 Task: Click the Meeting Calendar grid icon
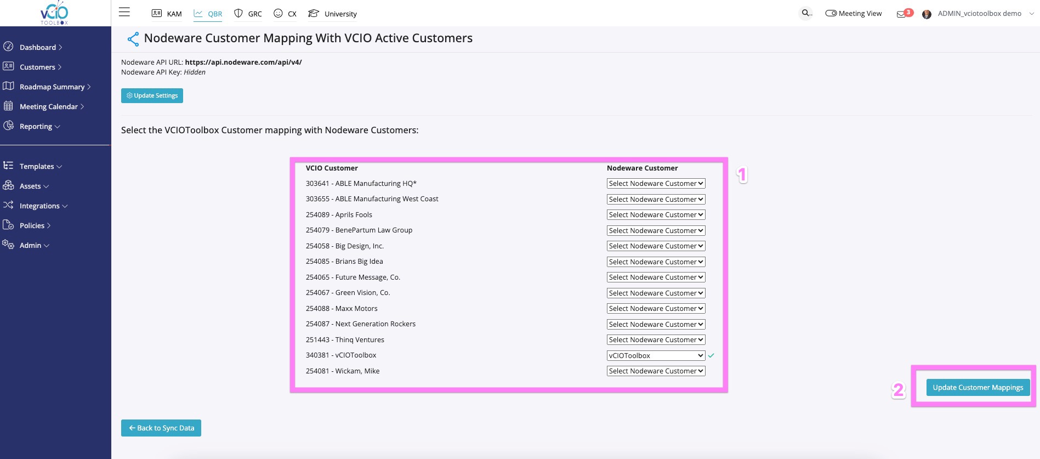(8, 106)
